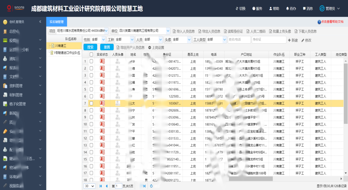This screenshot has height=190, width=348.
Task: Expand the 材料管理 sidebar menu
Action: click(23, 95)
